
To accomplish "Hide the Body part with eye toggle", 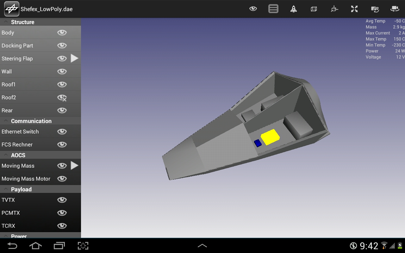I will pyautogui.click(x=62, y=33).
